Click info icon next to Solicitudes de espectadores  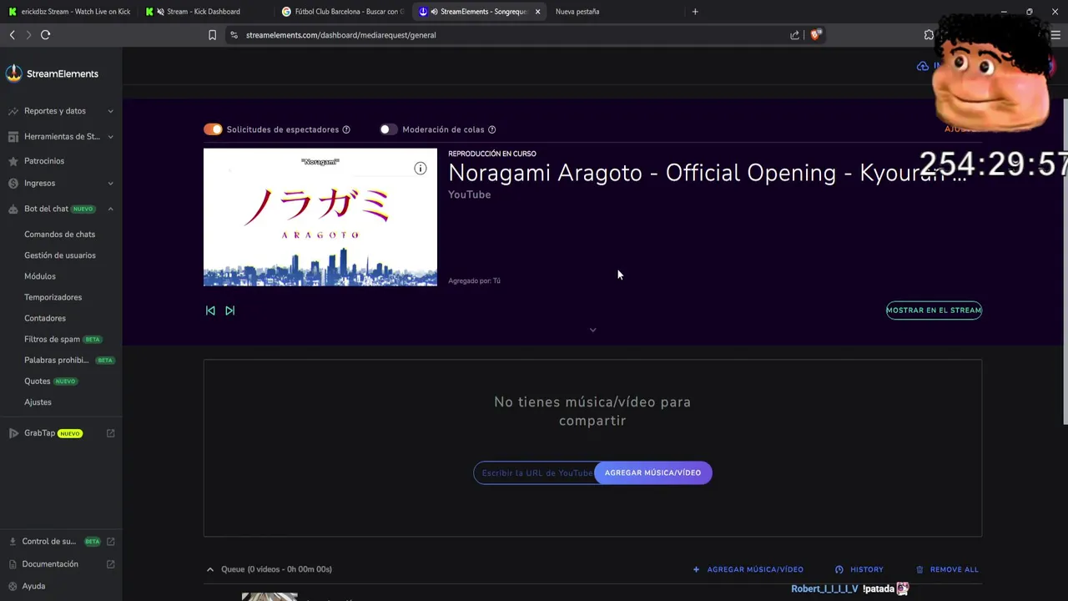tap(346, 129)
